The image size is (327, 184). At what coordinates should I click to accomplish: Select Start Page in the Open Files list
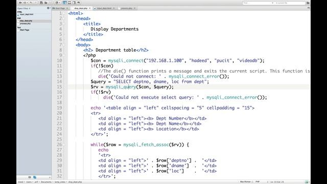[25, 30]
